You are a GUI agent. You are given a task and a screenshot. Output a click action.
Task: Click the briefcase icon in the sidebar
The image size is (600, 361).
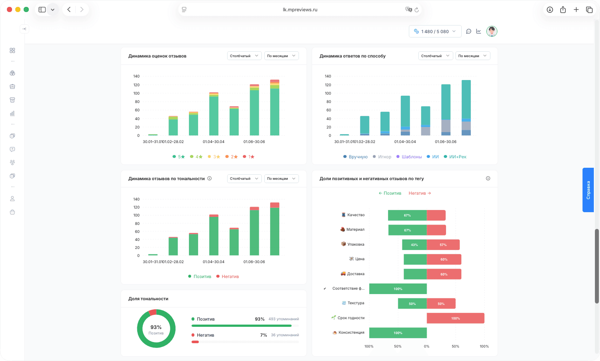pyautogui.click(x=12, y=87)
